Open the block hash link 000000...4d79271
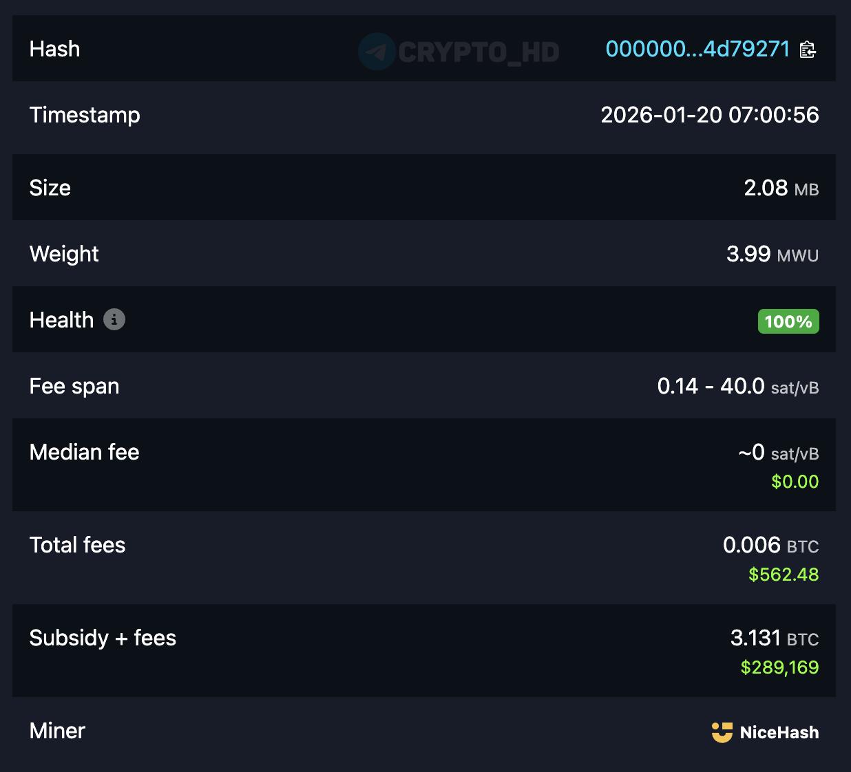851x772 pixels. [697, 49]
